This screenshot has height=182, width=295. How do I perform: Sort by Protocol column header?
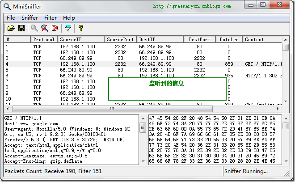pos(44,39)
